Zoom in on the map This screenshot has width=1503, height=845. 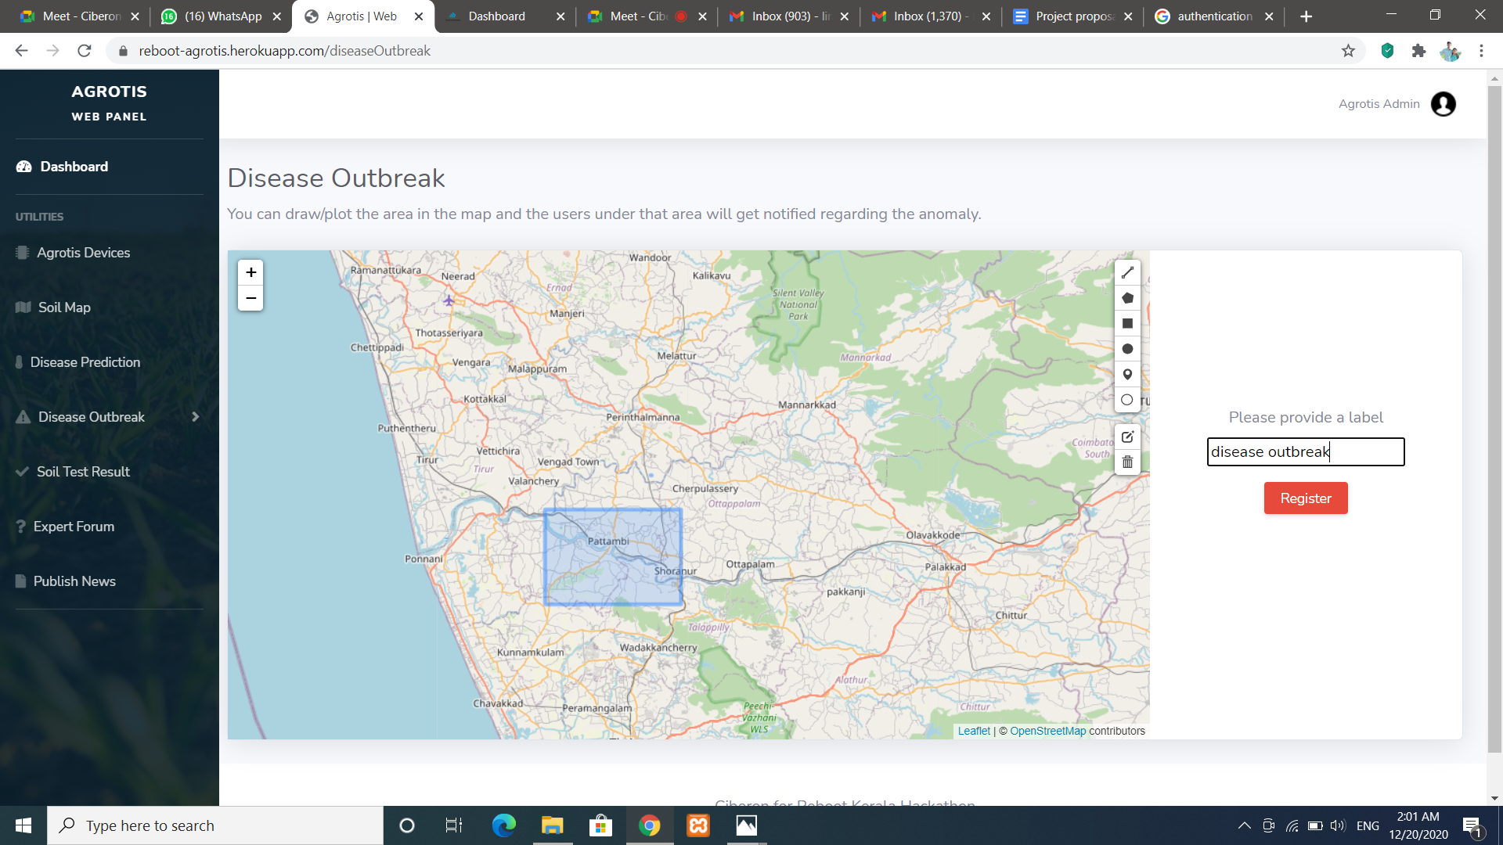point(250,272)
